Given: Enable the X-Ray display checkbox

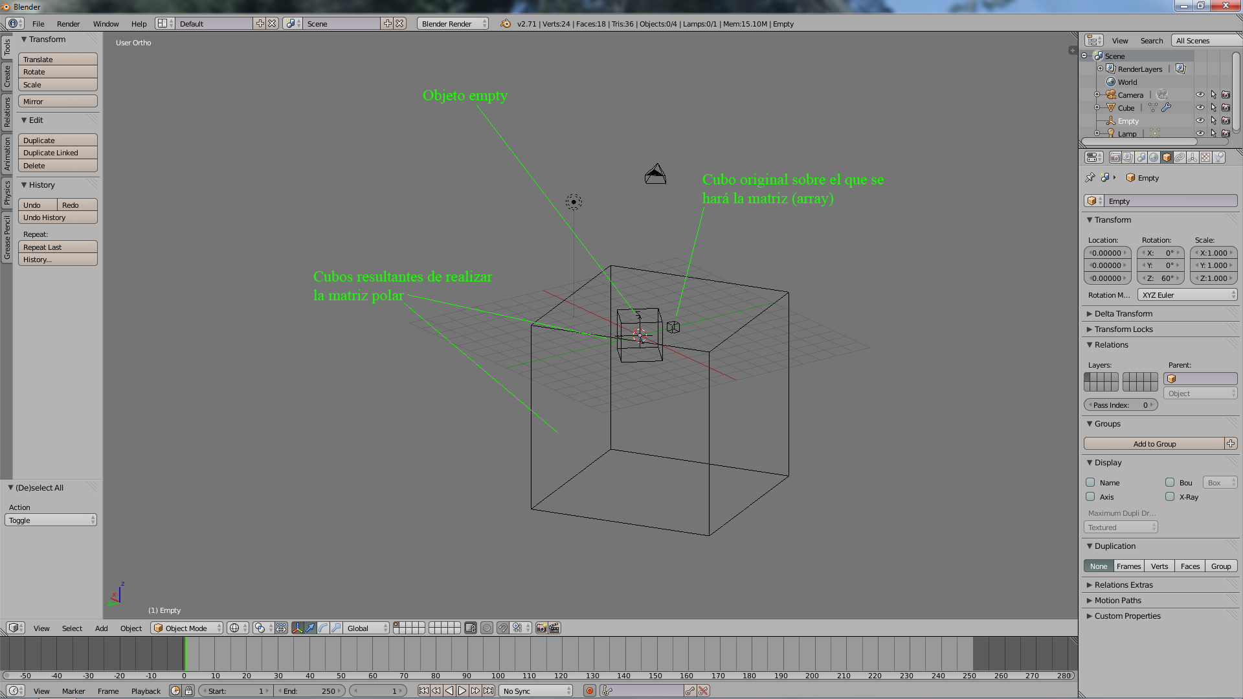Looking at the screenshot, I should [x=1170, y=496].
